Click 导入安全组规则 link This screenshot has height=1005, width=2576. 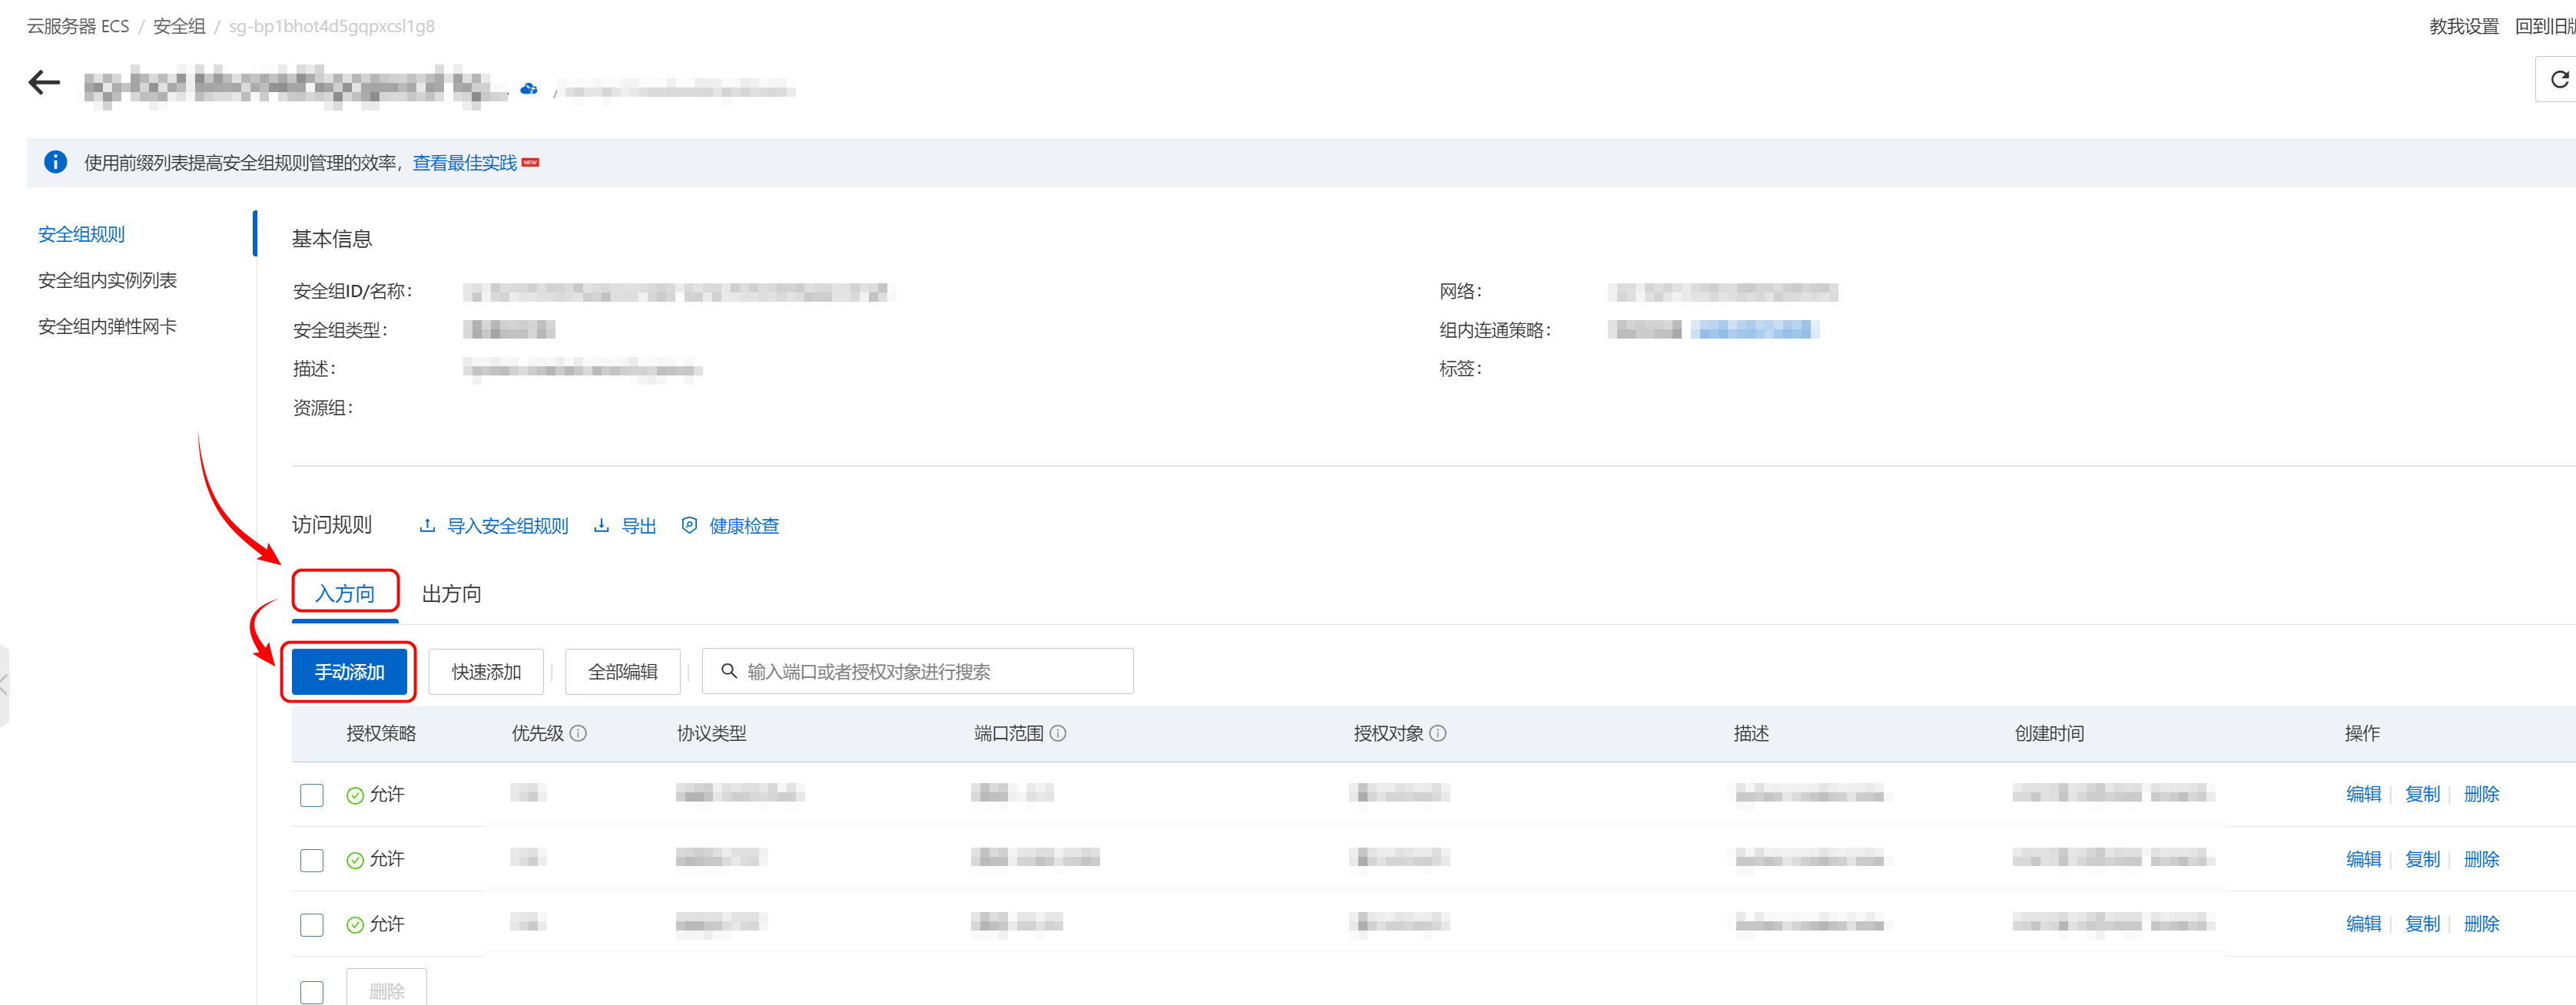pyautogui.click(x=507, y=525)
